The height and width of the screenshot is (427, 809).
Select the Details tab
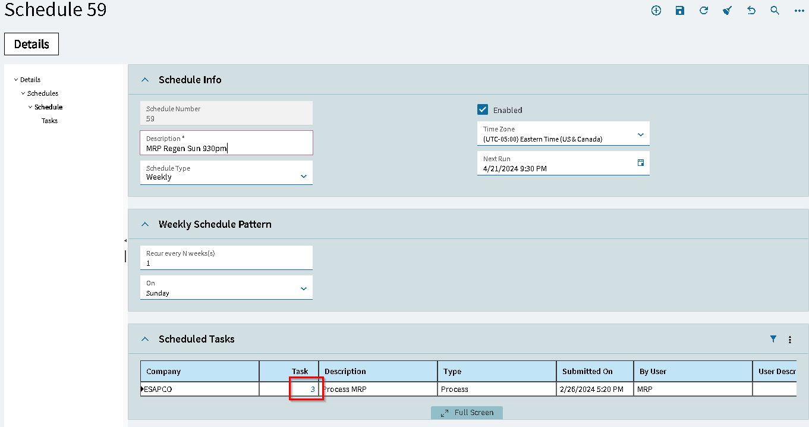click(32, 44)
